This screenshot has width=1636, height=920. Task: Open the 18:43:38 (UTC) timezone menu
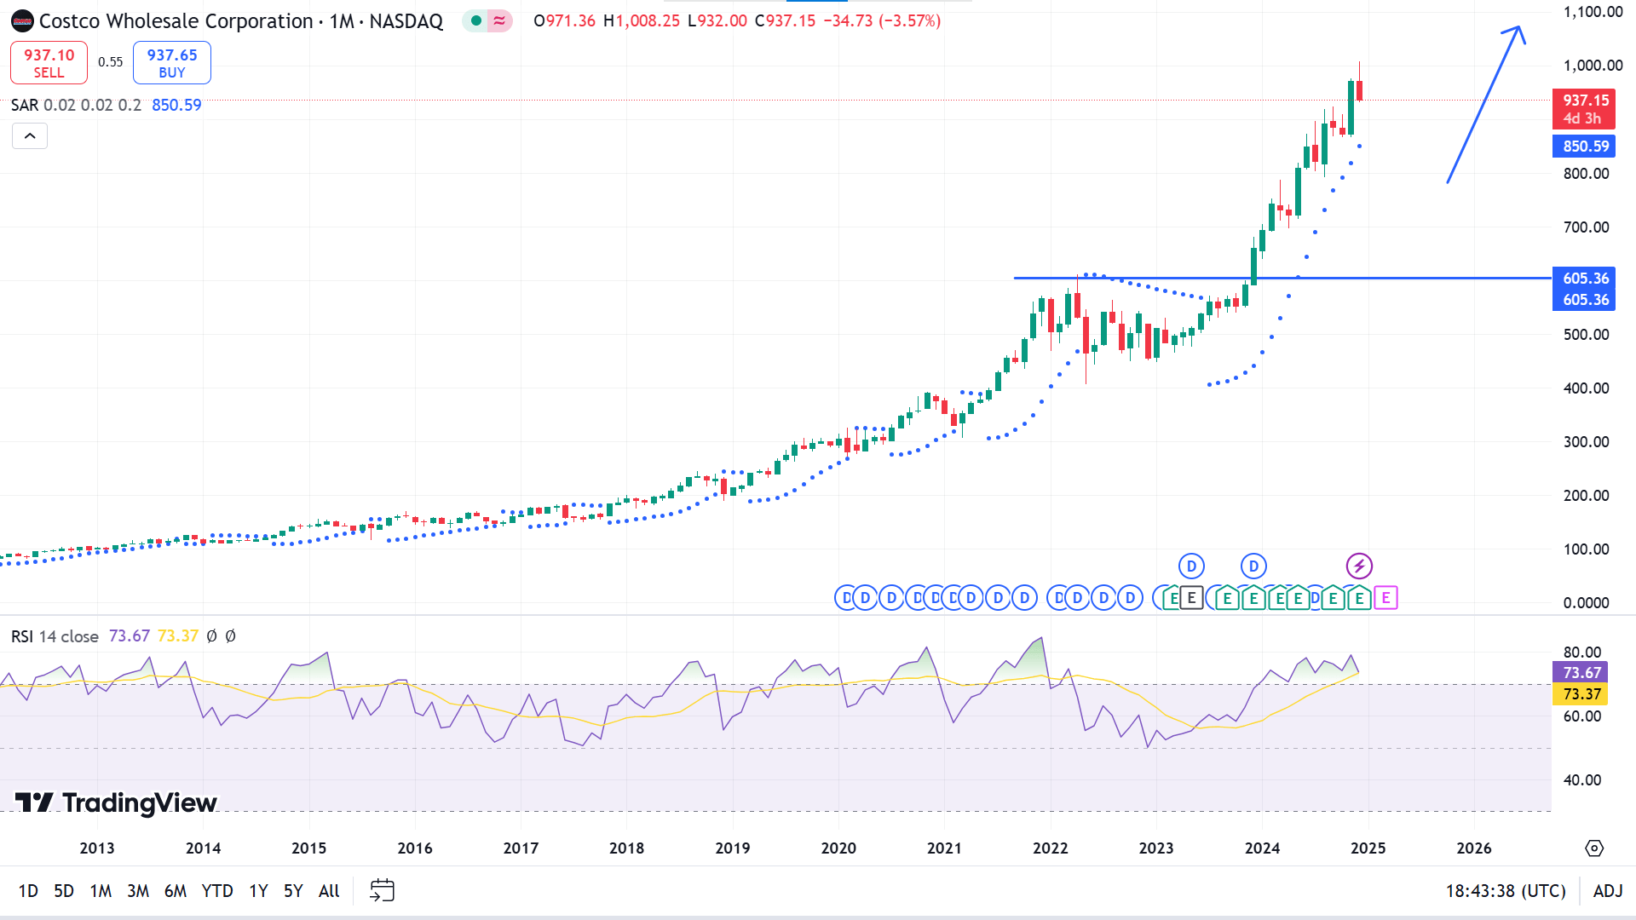pyautogui.click(x=1506, y=891)
